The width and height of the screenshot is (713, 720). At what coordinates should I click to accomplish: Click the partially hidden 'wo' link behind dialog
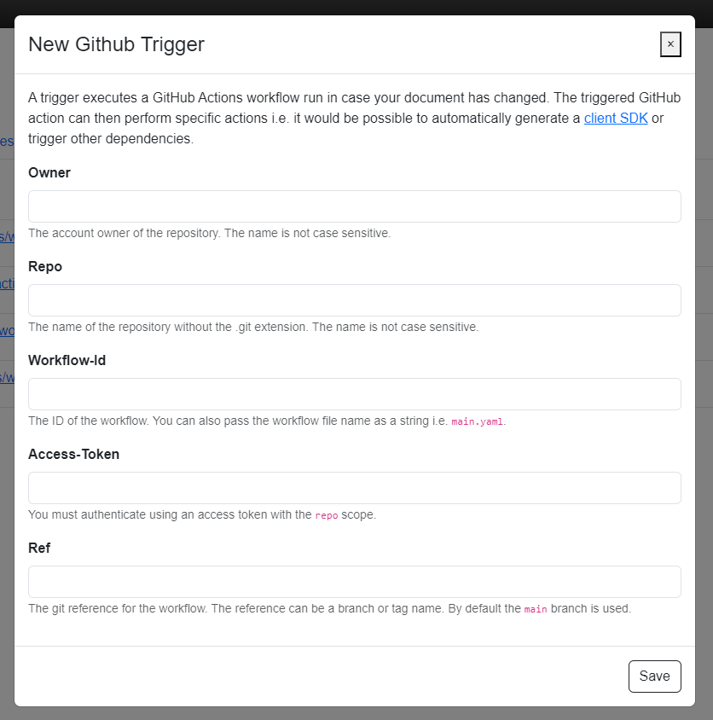[x=7, y=331]
